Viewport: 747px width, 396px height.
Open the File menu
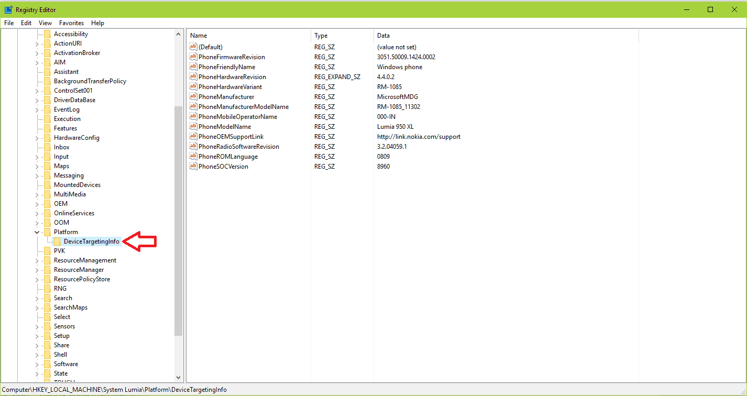[x=9, y=23]
